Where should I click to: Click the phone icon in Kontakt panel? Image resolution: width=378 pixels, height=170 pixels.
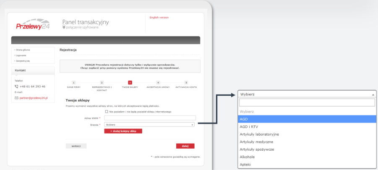[x=17, y=86]
